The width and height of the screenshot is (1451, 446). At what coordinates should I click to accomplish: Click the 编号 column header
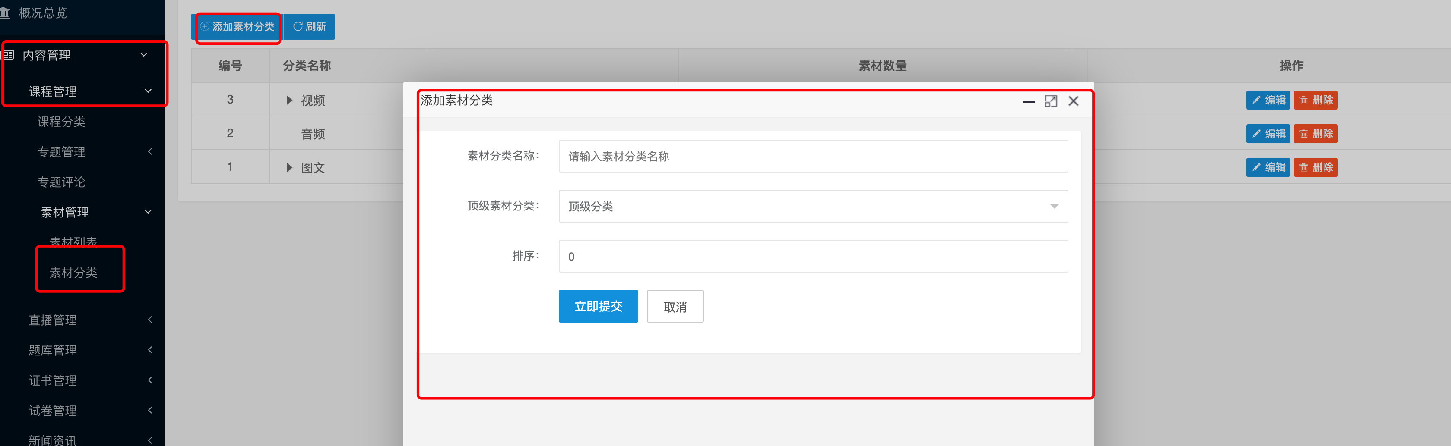230,66
